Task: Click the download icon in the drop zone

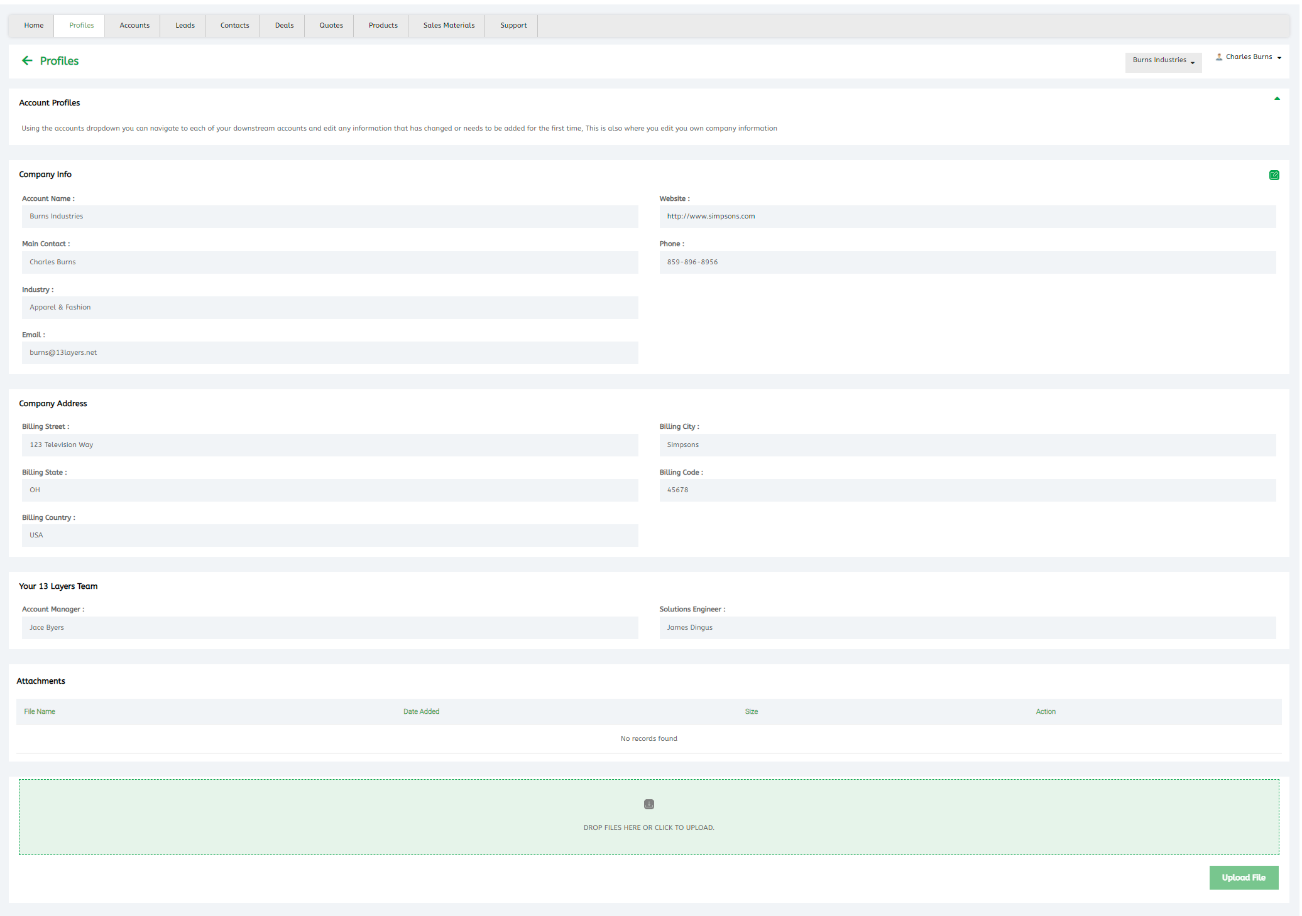Action: coord(649,804)
